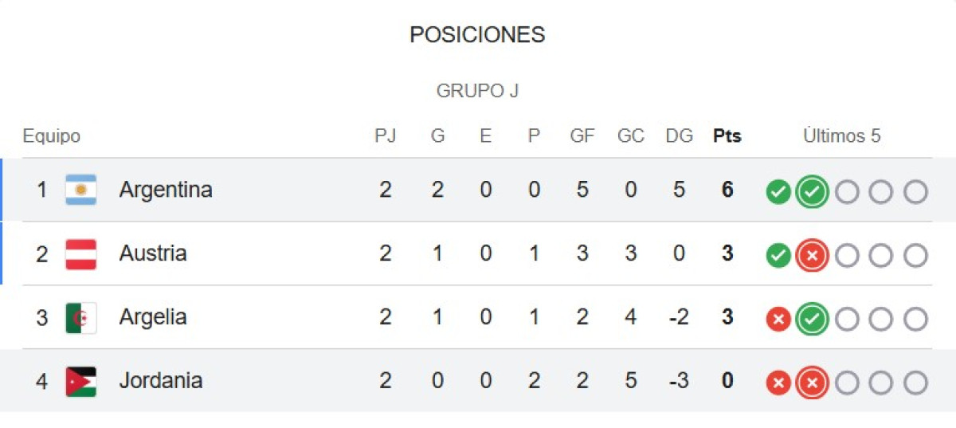Click the Argentina flag icon
This screenshot has height=428, width=956.
[80, 190]
